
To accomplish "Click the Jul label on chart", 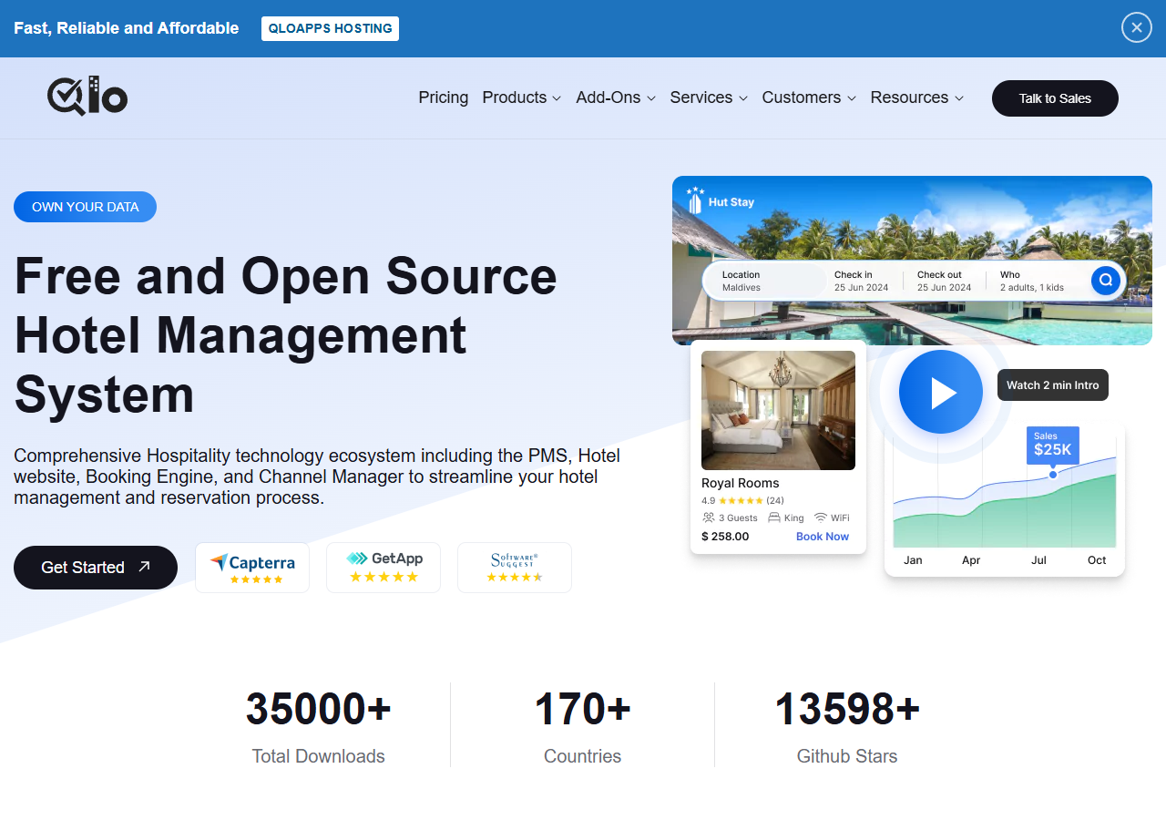I will click(1038, 560).
